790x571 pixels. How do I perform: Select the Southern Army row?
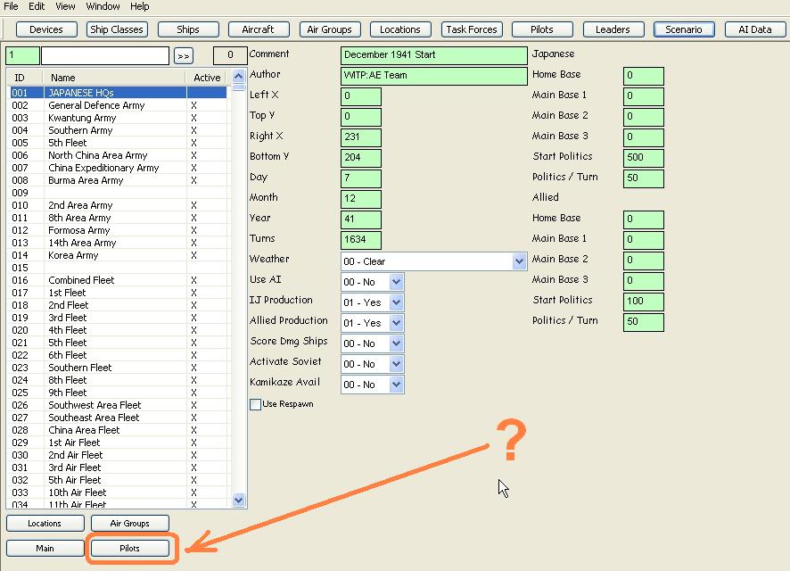coord(119,130)
